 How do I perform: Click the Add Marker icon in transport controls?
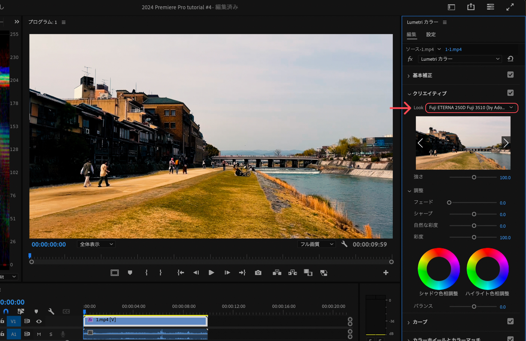(130, 273)
